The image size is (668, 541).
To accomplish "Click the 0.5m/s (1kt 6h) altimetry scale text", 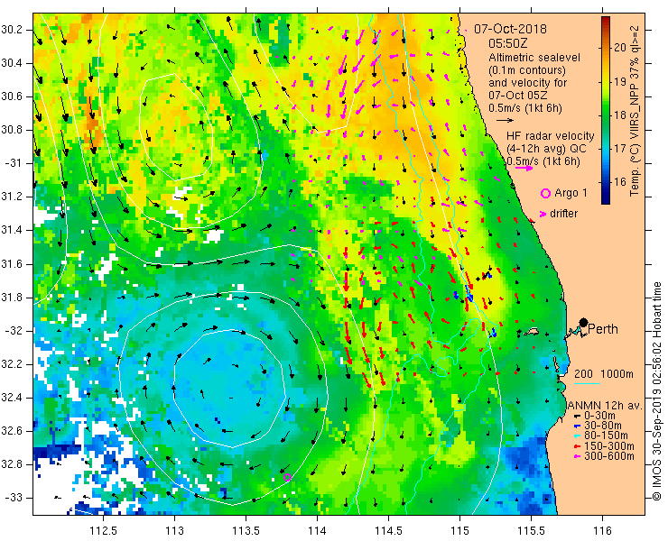I will 525,108.
